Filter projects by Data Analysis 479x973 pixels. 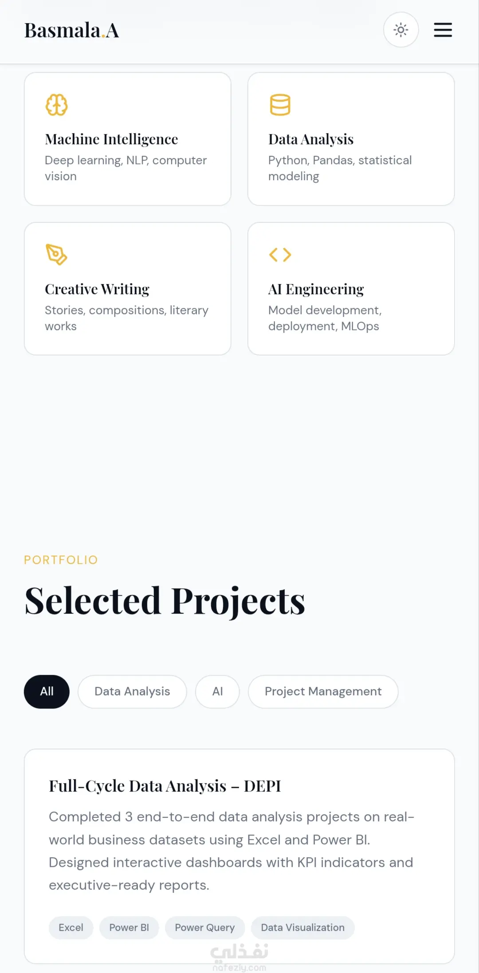(x=132, y=692)
